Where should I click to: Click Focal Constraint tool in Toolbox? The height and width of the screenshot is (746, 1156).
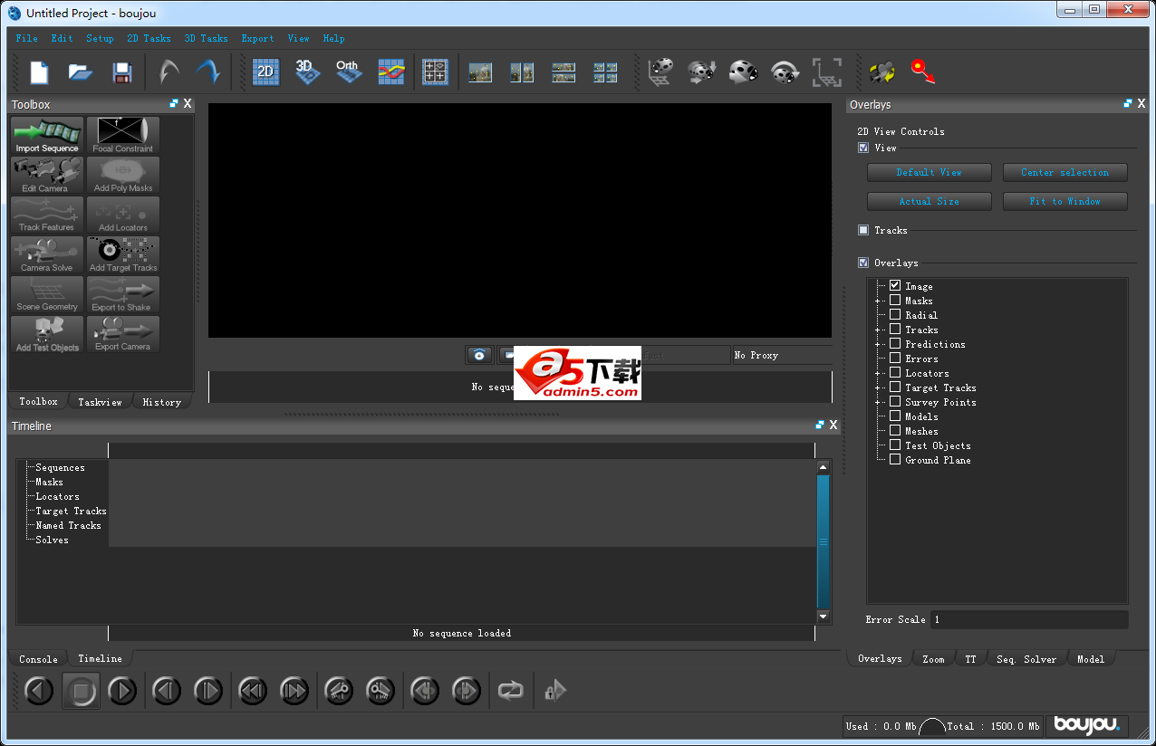(x=123, y=136)
